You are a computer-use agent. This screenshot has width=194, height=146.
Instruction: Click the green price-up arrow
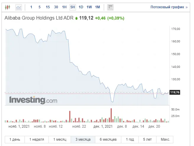tap(76, 18)
